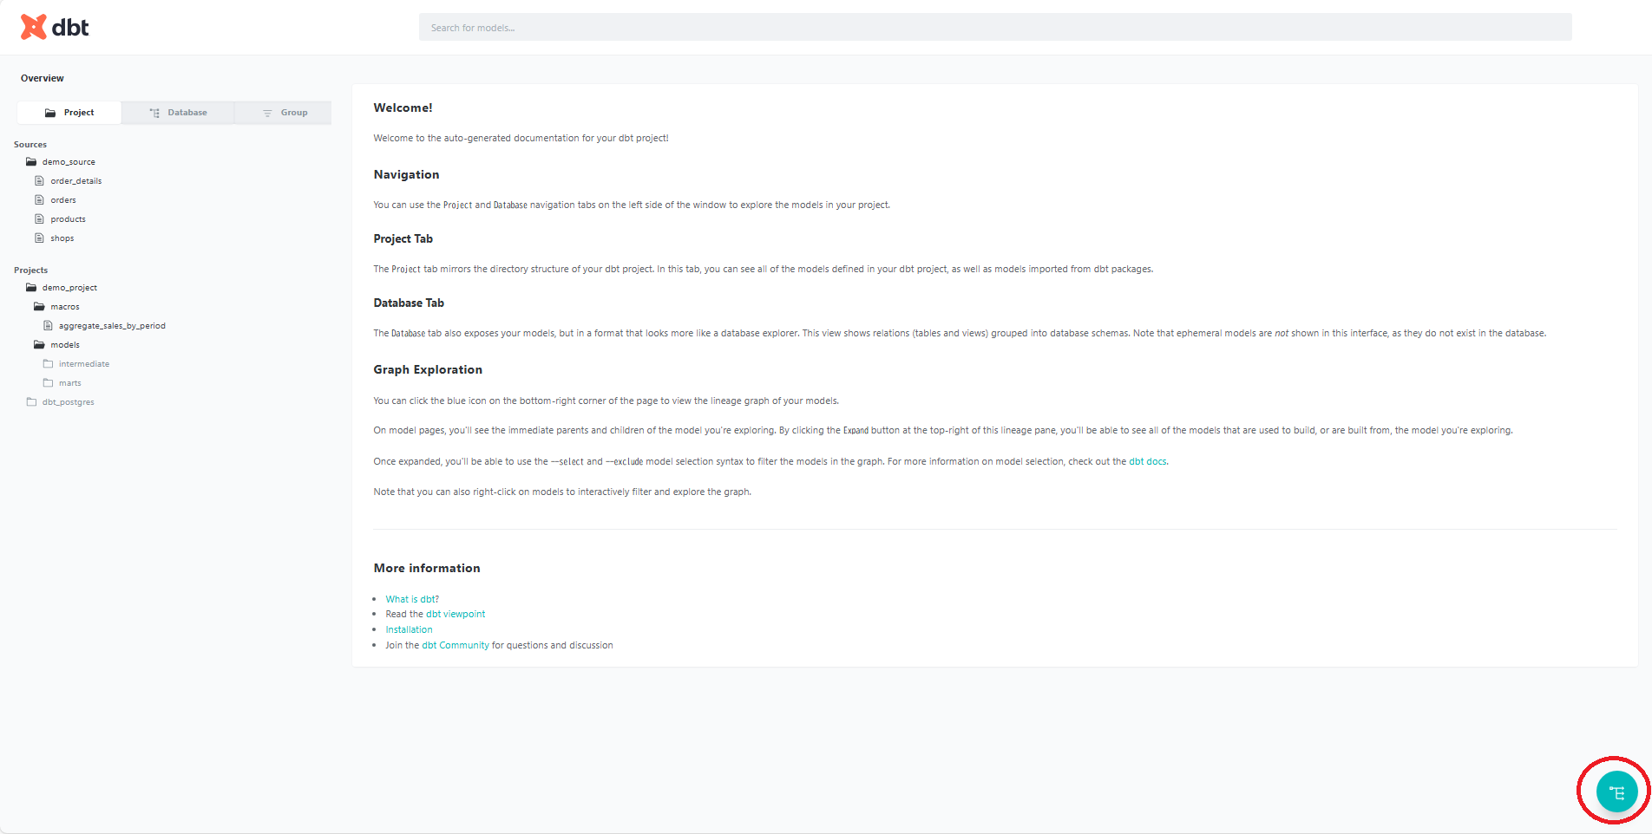Image resolution: width=1652 pixels, height=834 pixels.
Task: Open the What is dbt? link
Action: coord(412,599)
